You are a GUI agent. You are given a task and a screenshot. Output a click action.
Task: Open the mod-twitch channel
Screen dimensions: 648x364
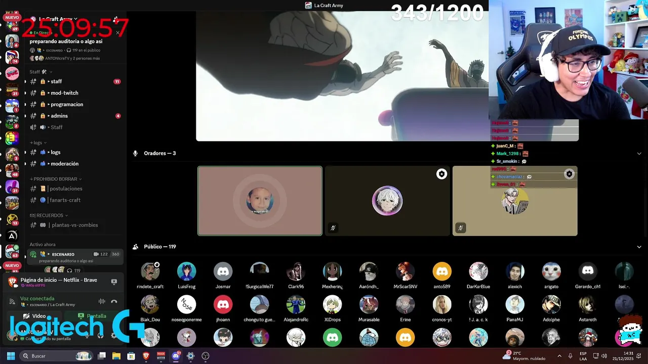click(x=74, y=93)
